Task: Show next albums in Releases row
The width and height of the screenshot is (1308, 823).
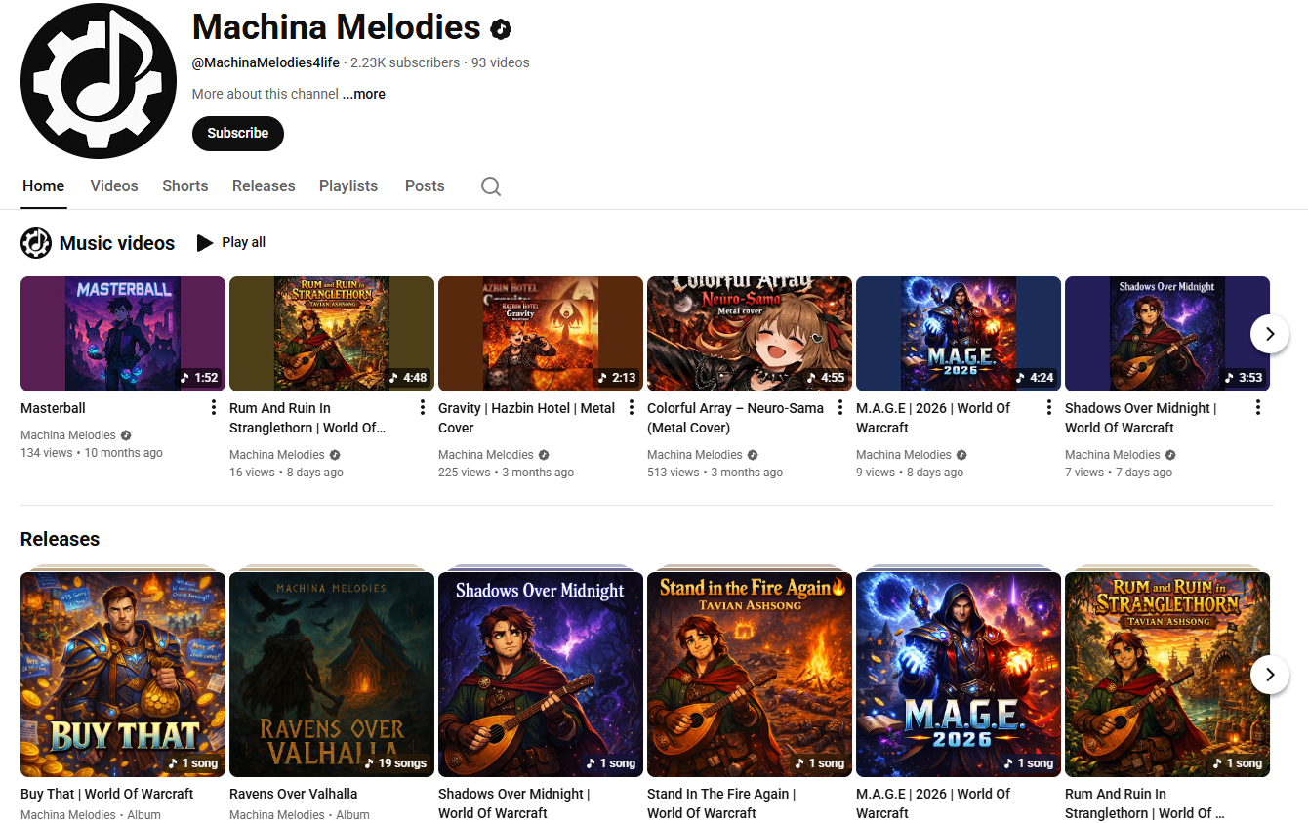Action: [1270, 674]
